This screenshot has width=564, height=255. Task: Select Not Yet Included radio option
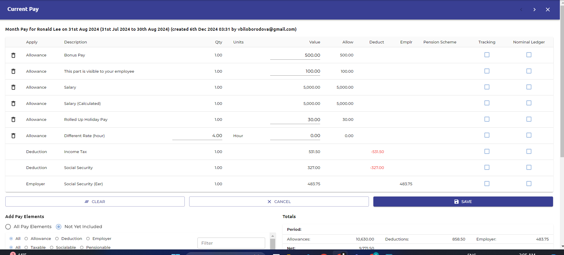click(x=59, y=227)
